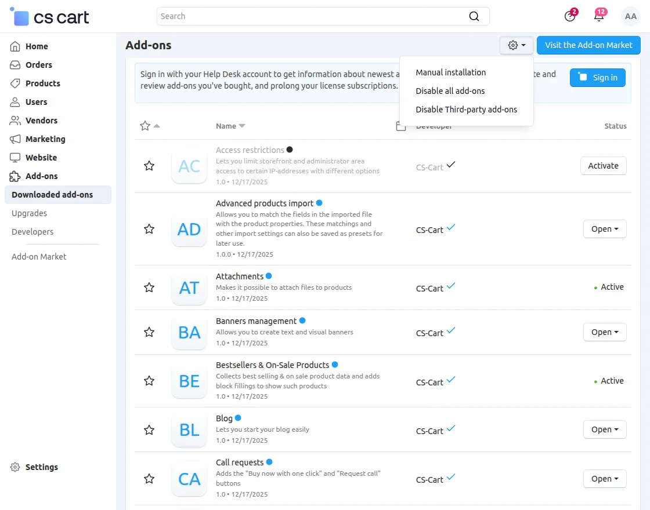650x510 pixels.
Task: Open the Banners management add-on icon
Action: coord(189,333)
